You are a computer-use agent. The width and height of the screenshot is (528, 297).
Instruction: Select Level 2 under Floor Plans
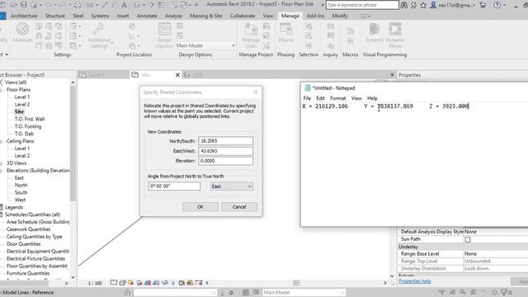point(22,105)
